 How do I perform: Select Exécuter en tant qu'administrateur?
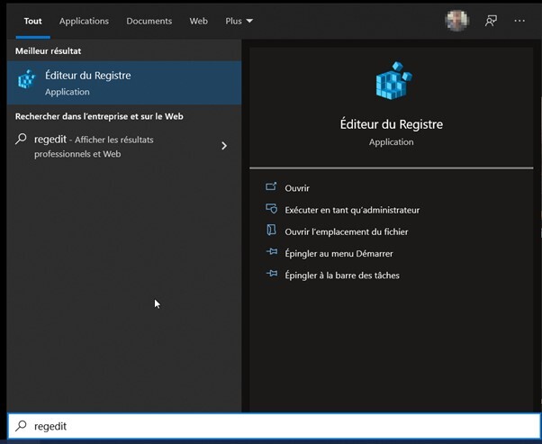tap(352, 210)
